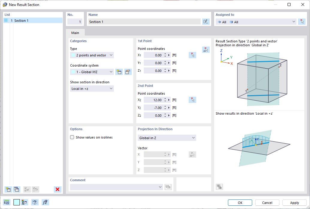Edit the current coordinate system via icon
The width and height of the screenshot is (310, 209).
coord(128,72)
